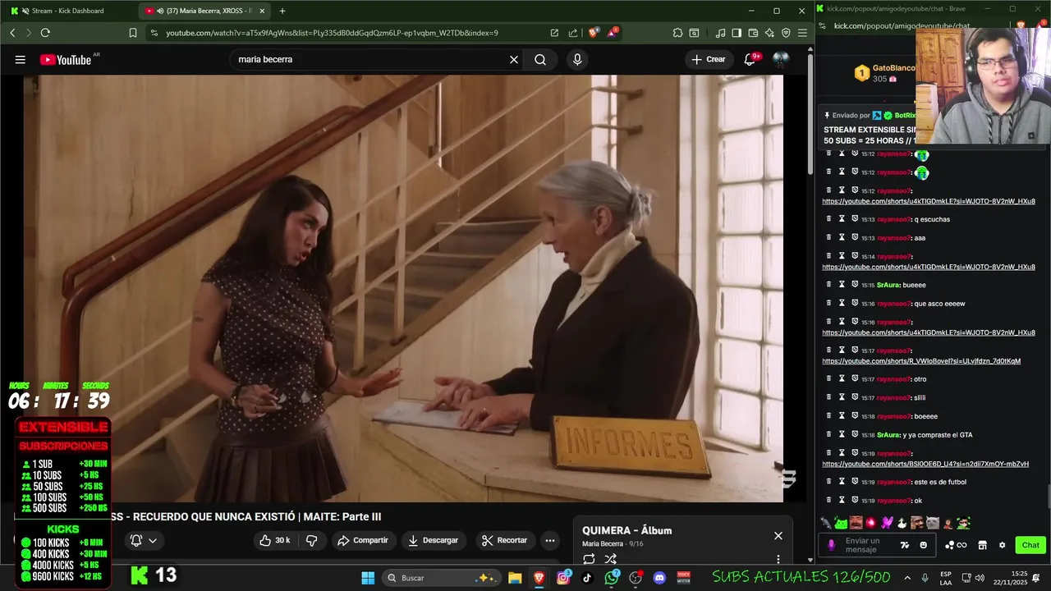Viewport: 1051px width, 591px height.
Task: Like the video with 30 k likes
Action: pyautogui.click(x=274, y=540)
